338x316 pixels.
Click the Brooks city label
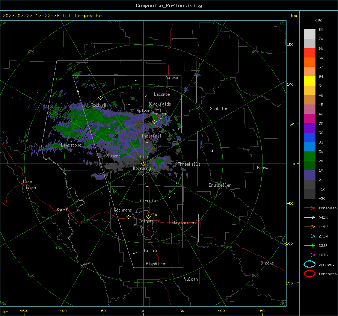point(267,263)
